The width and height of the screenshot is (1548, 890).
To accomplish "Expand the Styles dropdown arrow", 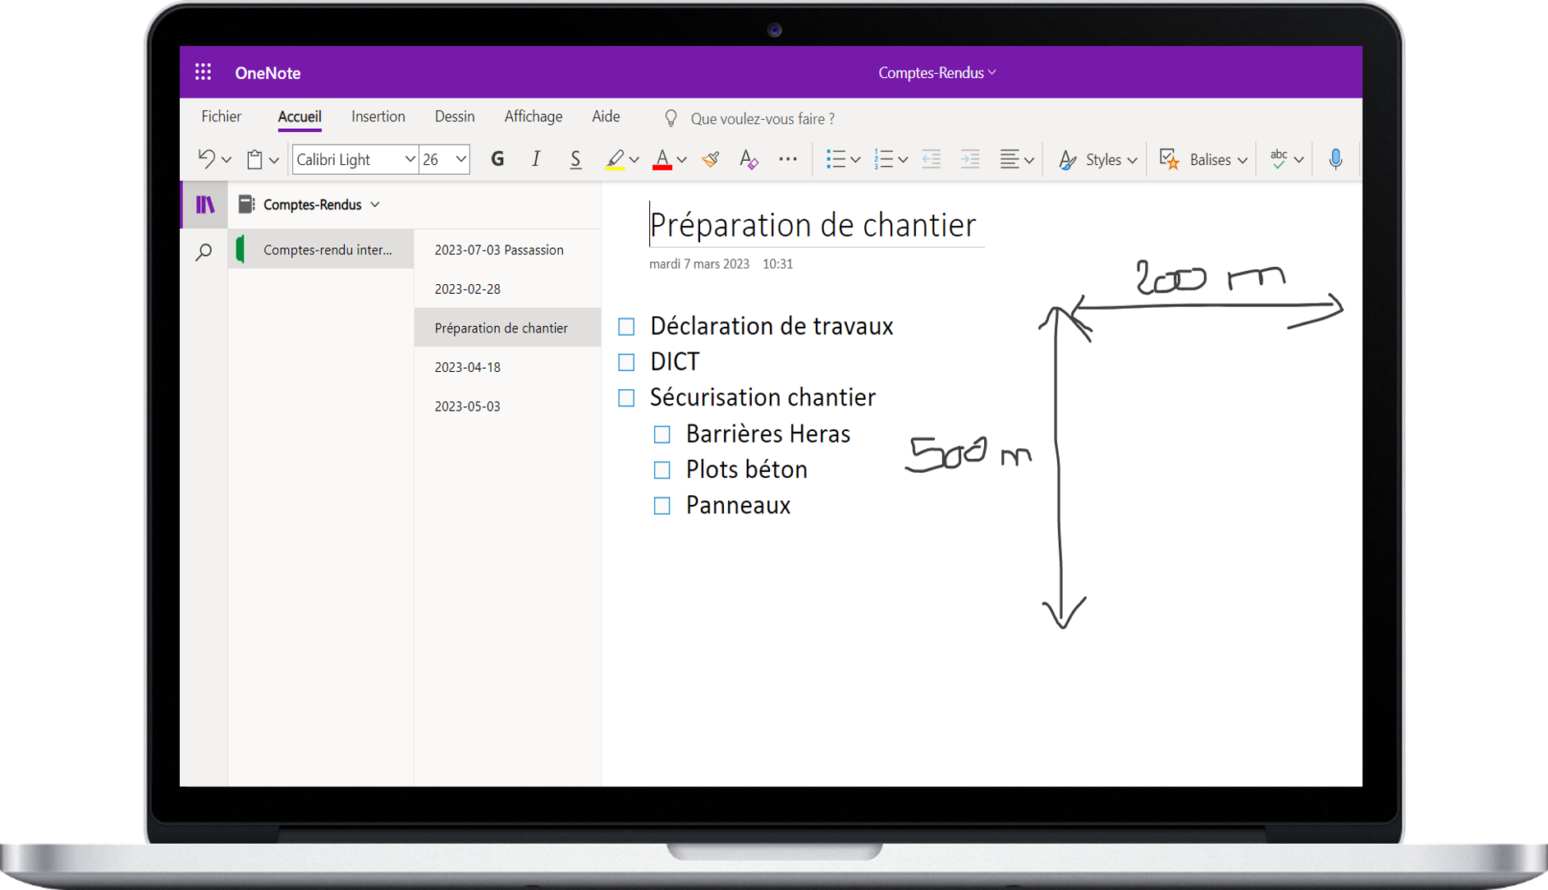I will point(1133,160).
